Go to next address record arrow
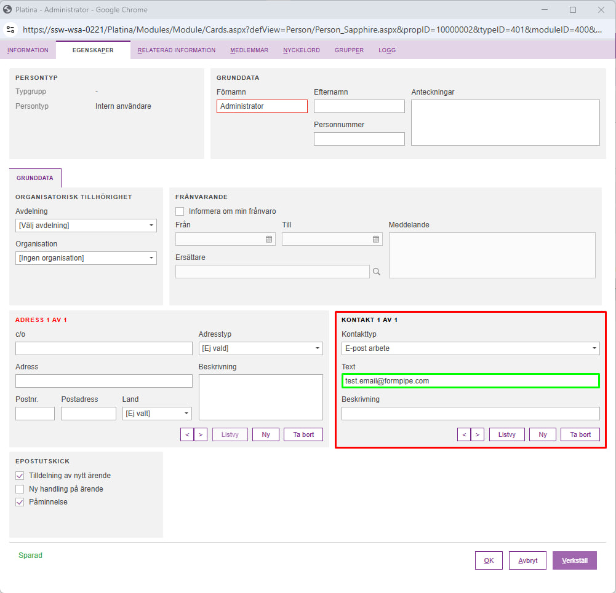 tap(201, 434)
